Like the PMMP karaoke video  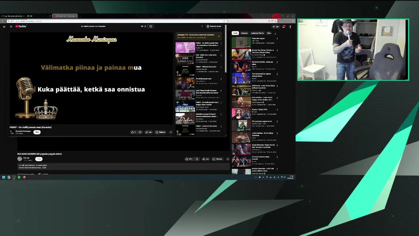tap(133, 132)
